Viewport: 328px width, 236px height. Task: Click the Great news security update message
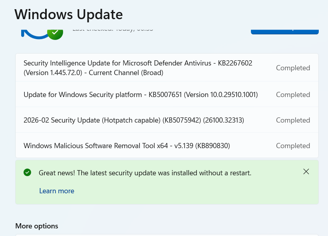click(145, 173)
